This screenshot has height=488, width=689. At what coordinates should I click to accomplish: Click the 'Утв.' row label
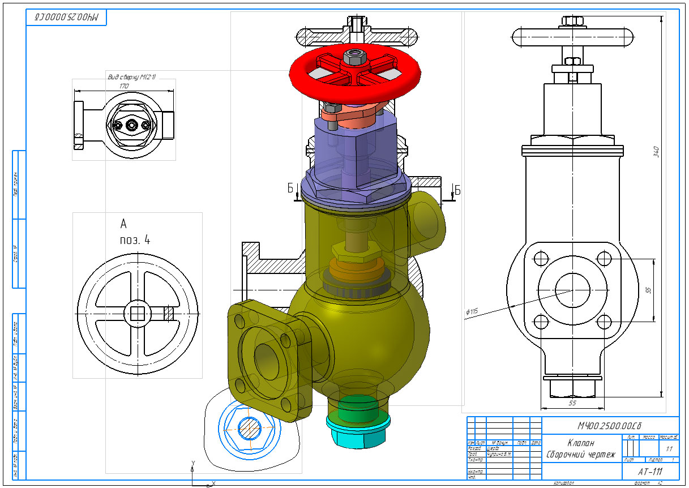(472, 477)
